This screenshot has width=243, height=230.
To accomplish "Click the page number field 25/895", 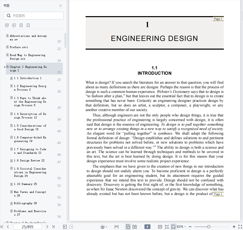I will (28, 227).
